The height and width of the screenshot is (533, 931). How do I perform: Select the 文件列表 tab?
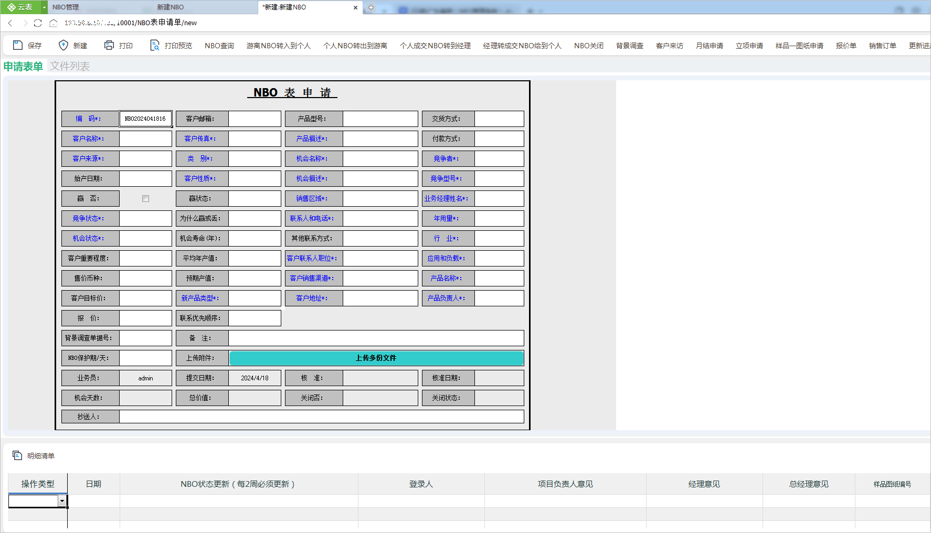(x=70, y=67)
